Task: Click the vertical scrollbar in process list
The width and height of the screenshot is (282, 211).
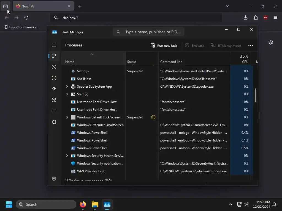Action: click(x=255, y=95)
